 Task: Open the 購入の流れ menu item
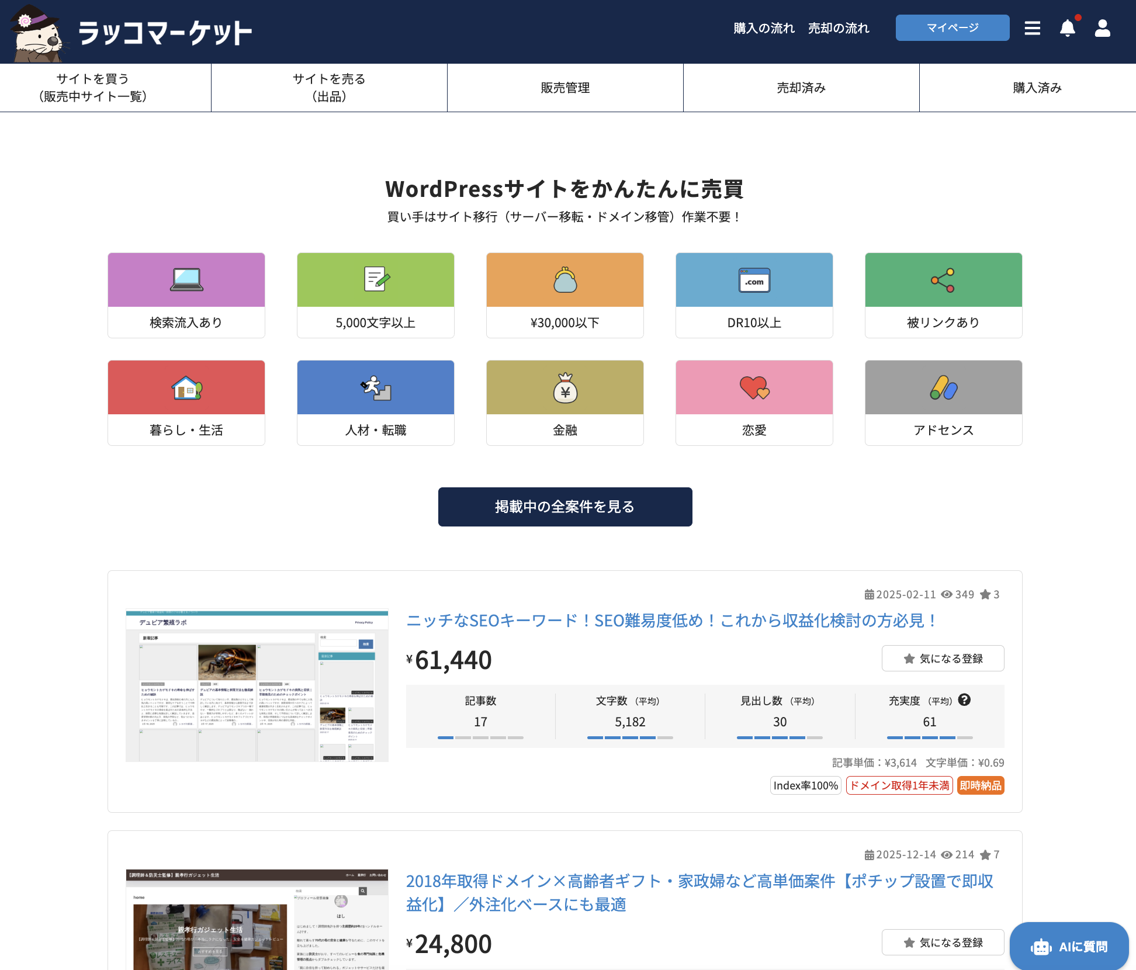(764, 27)
